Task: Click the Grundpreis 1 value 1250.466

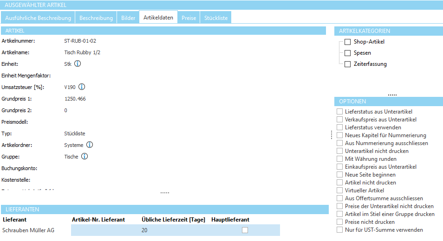Action: pos(75,99)
